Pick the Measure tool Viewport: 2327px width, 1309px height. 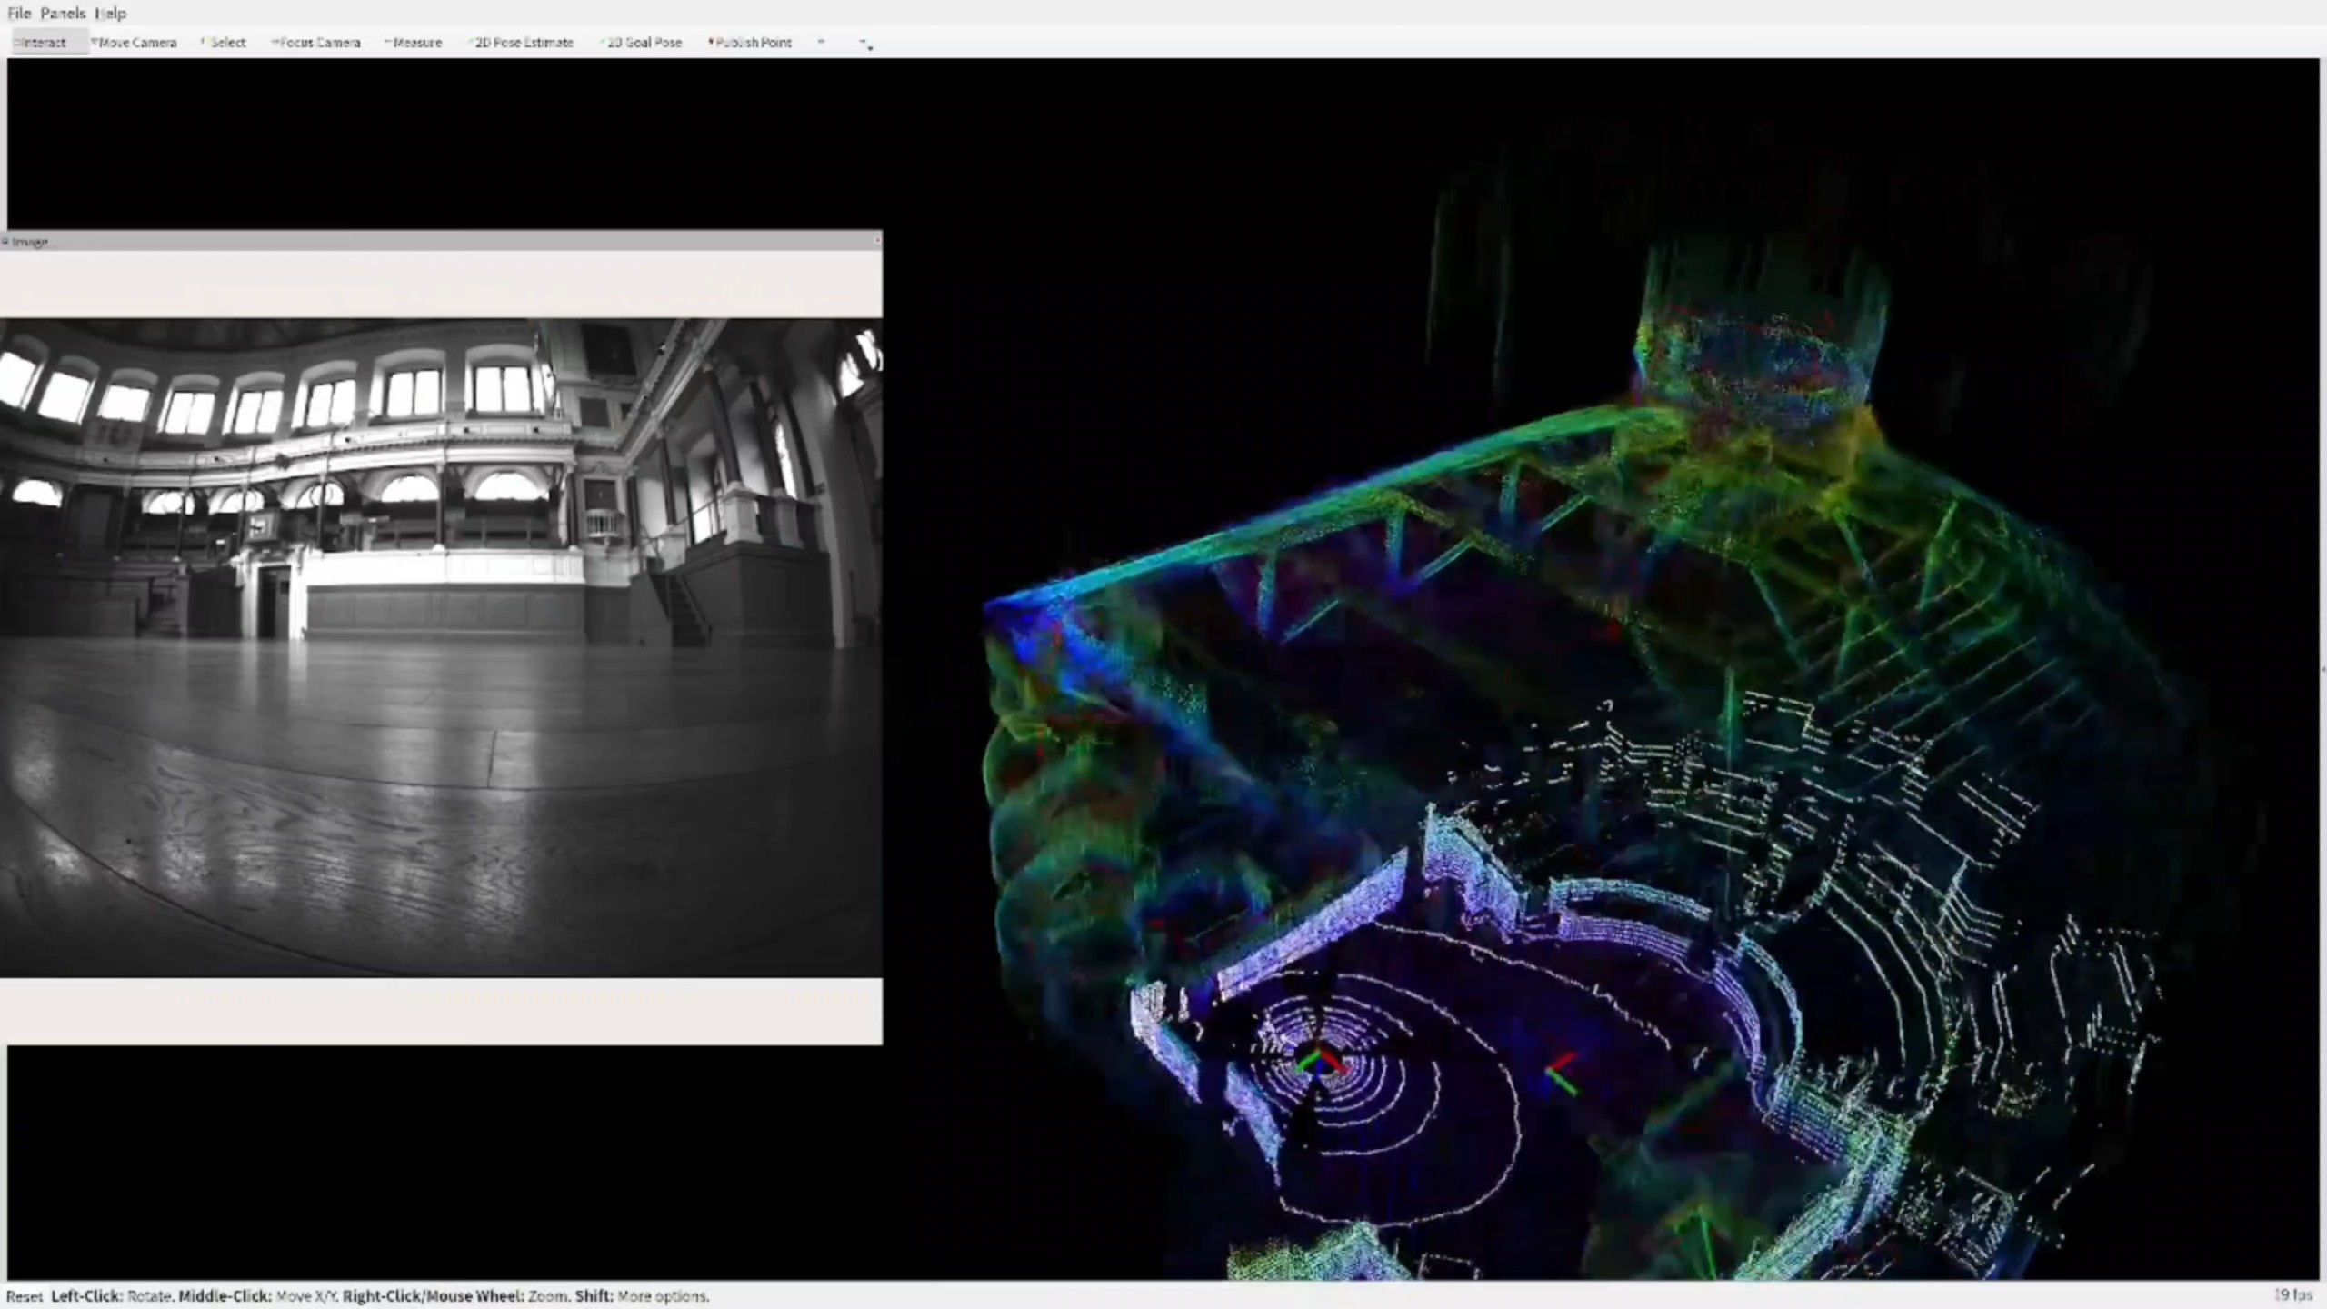click(x=414, y=43)
